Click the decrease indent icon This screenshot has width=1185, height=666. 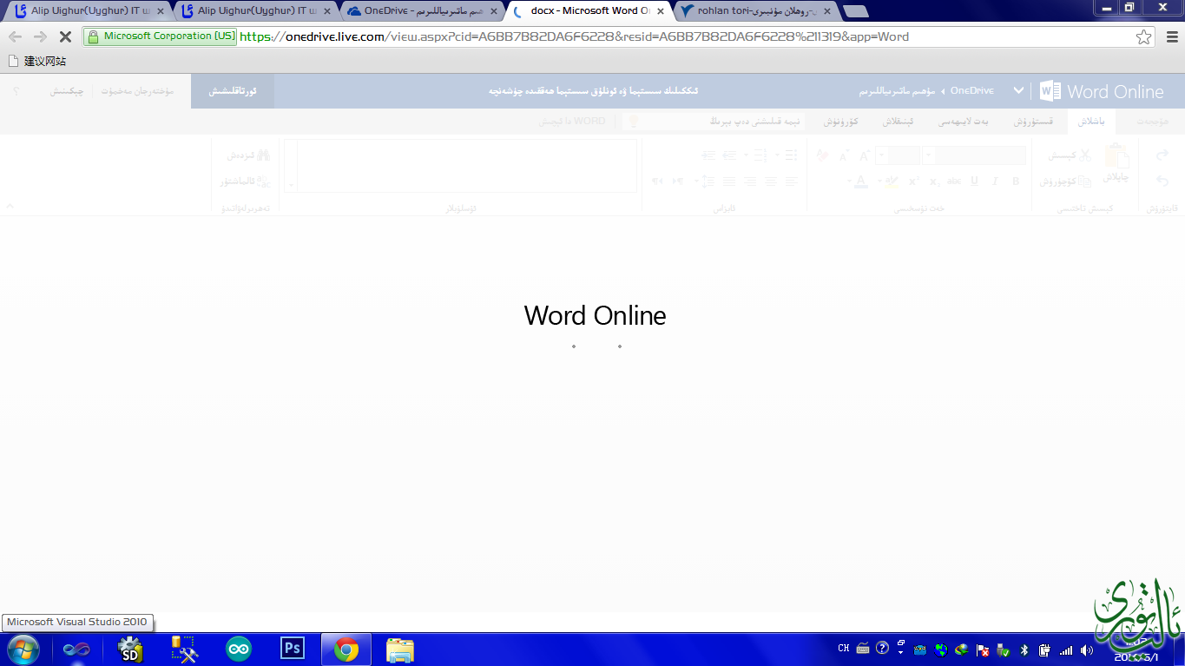pyautogui.click(x=729, y=155)
